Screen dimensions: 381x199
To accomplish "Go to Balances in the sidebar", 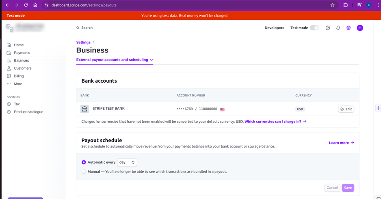I will click(x=21, y=60).
